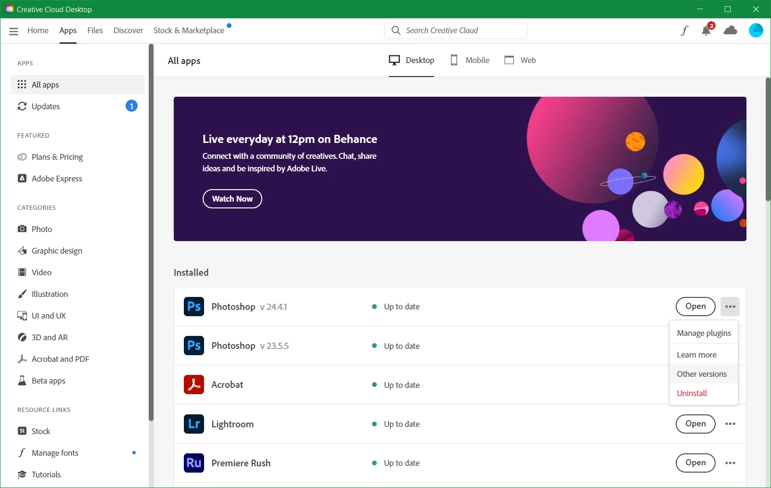The image size is (771, 488).
Task: Open Plans & Pricing
Action: 77,157
